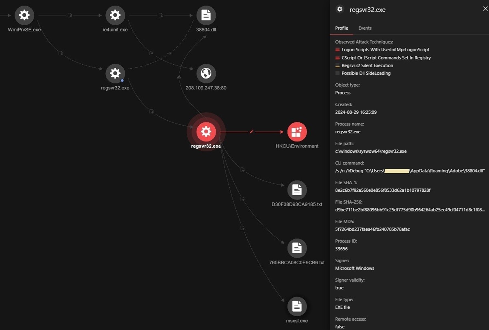Click the red pencil icon on registry edge
The image size is (489, 330).
tap(251, 132)
